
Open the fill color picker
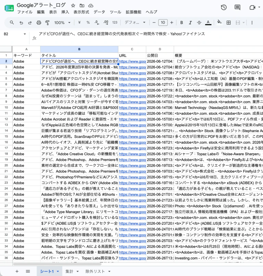(x=219, y=22)
